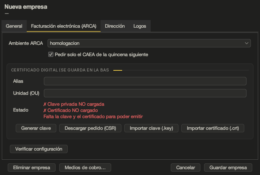Click the Certificado digital group header
260x175 pixels.
pyautogui.click(x=60, y=70)
